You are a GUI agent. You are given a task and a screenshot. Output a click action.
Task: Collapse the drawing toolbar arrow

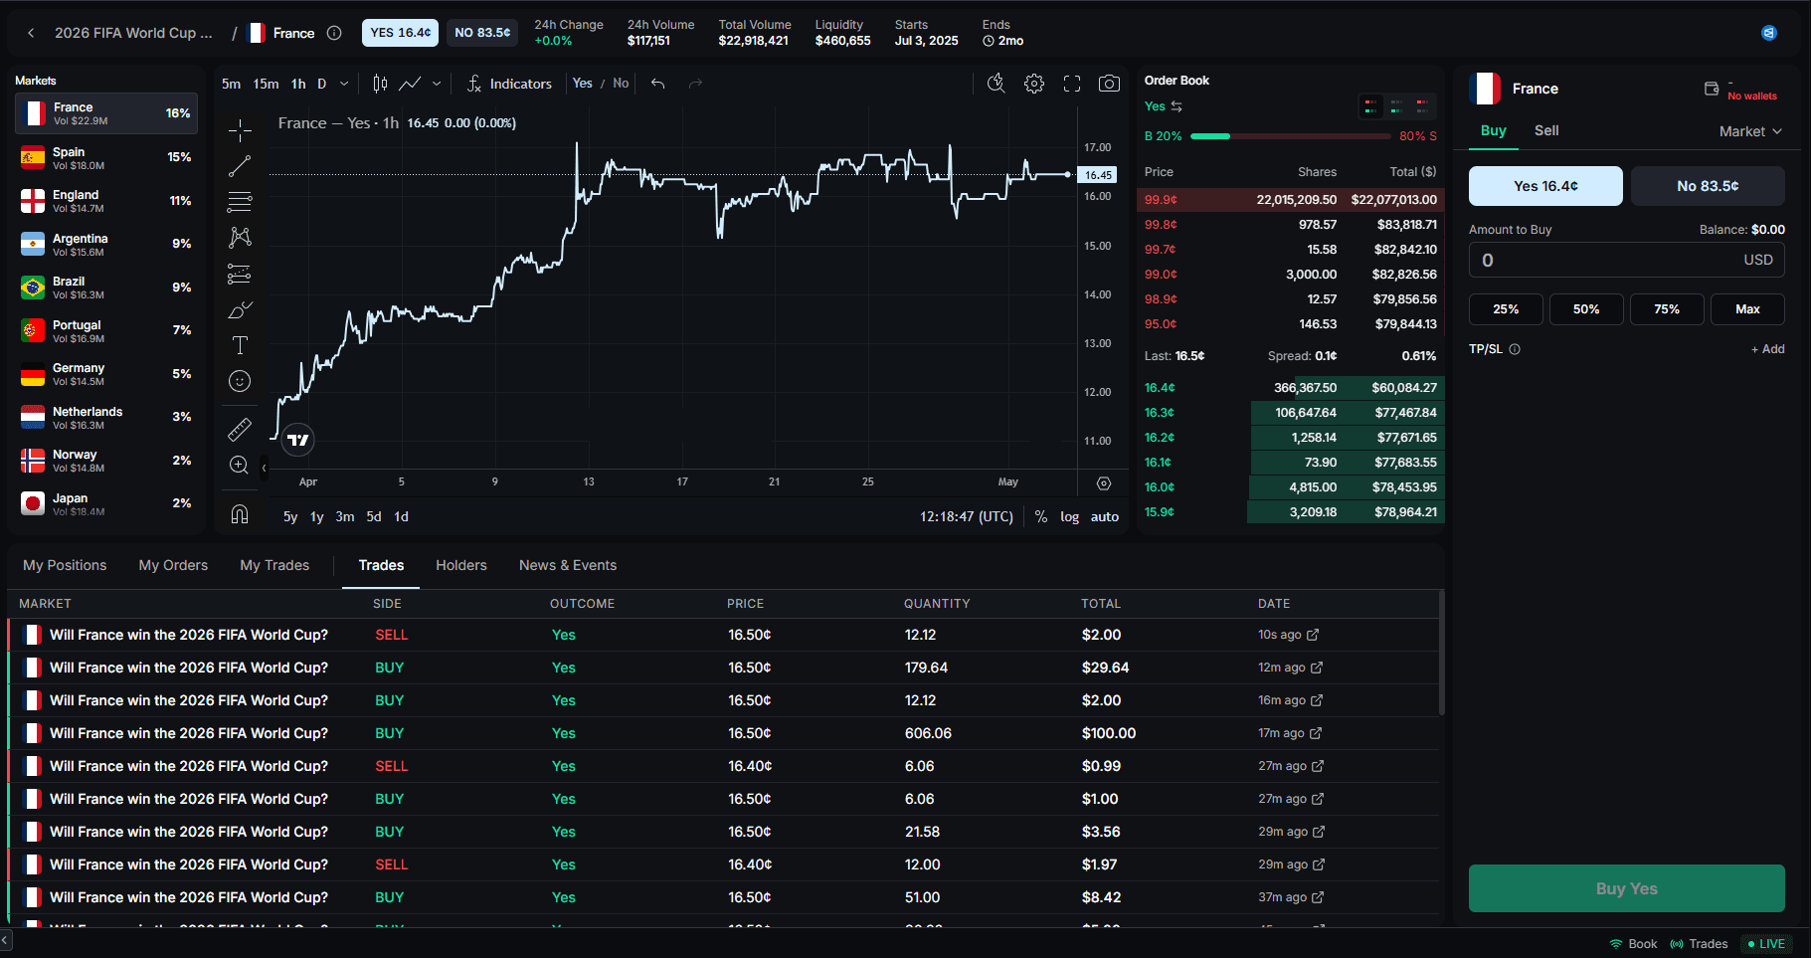point(264,468)
